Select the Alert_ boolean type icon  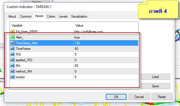coord(12,37)
